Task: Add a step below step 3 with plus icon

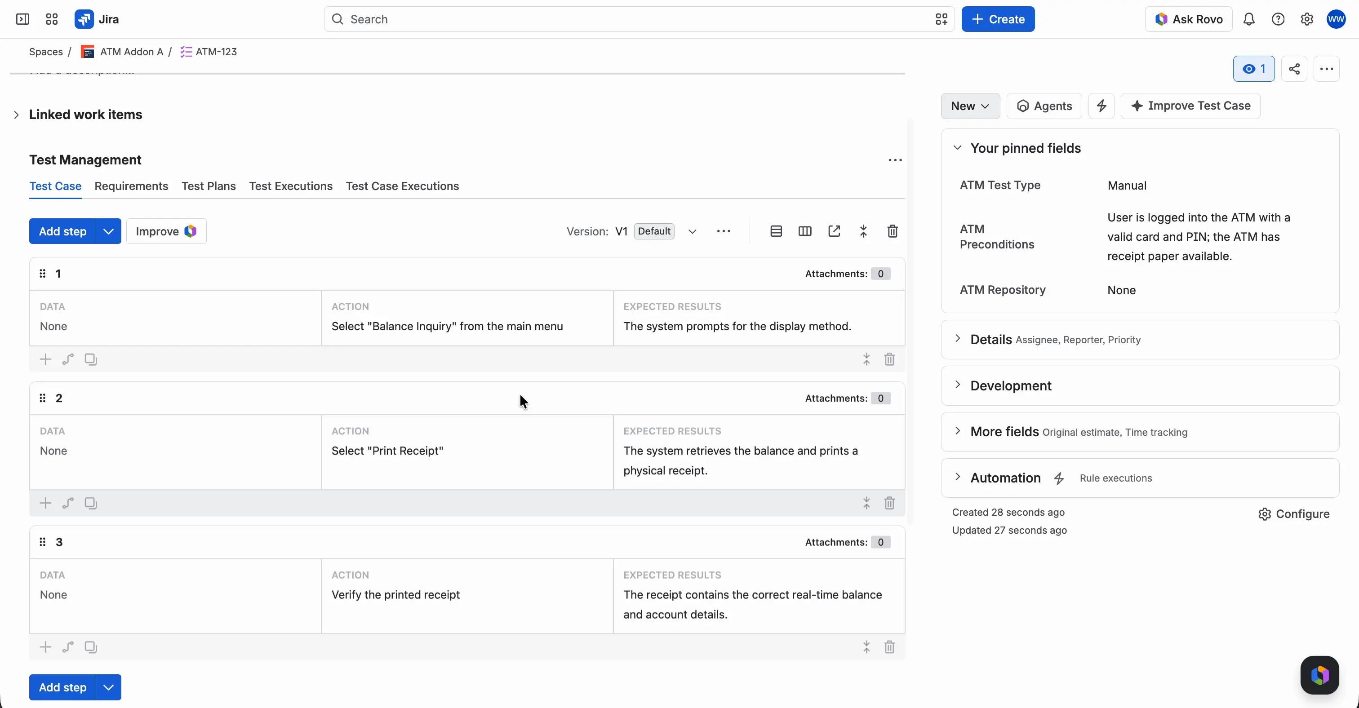Action: pyautogui.click(x=45, y=647)
